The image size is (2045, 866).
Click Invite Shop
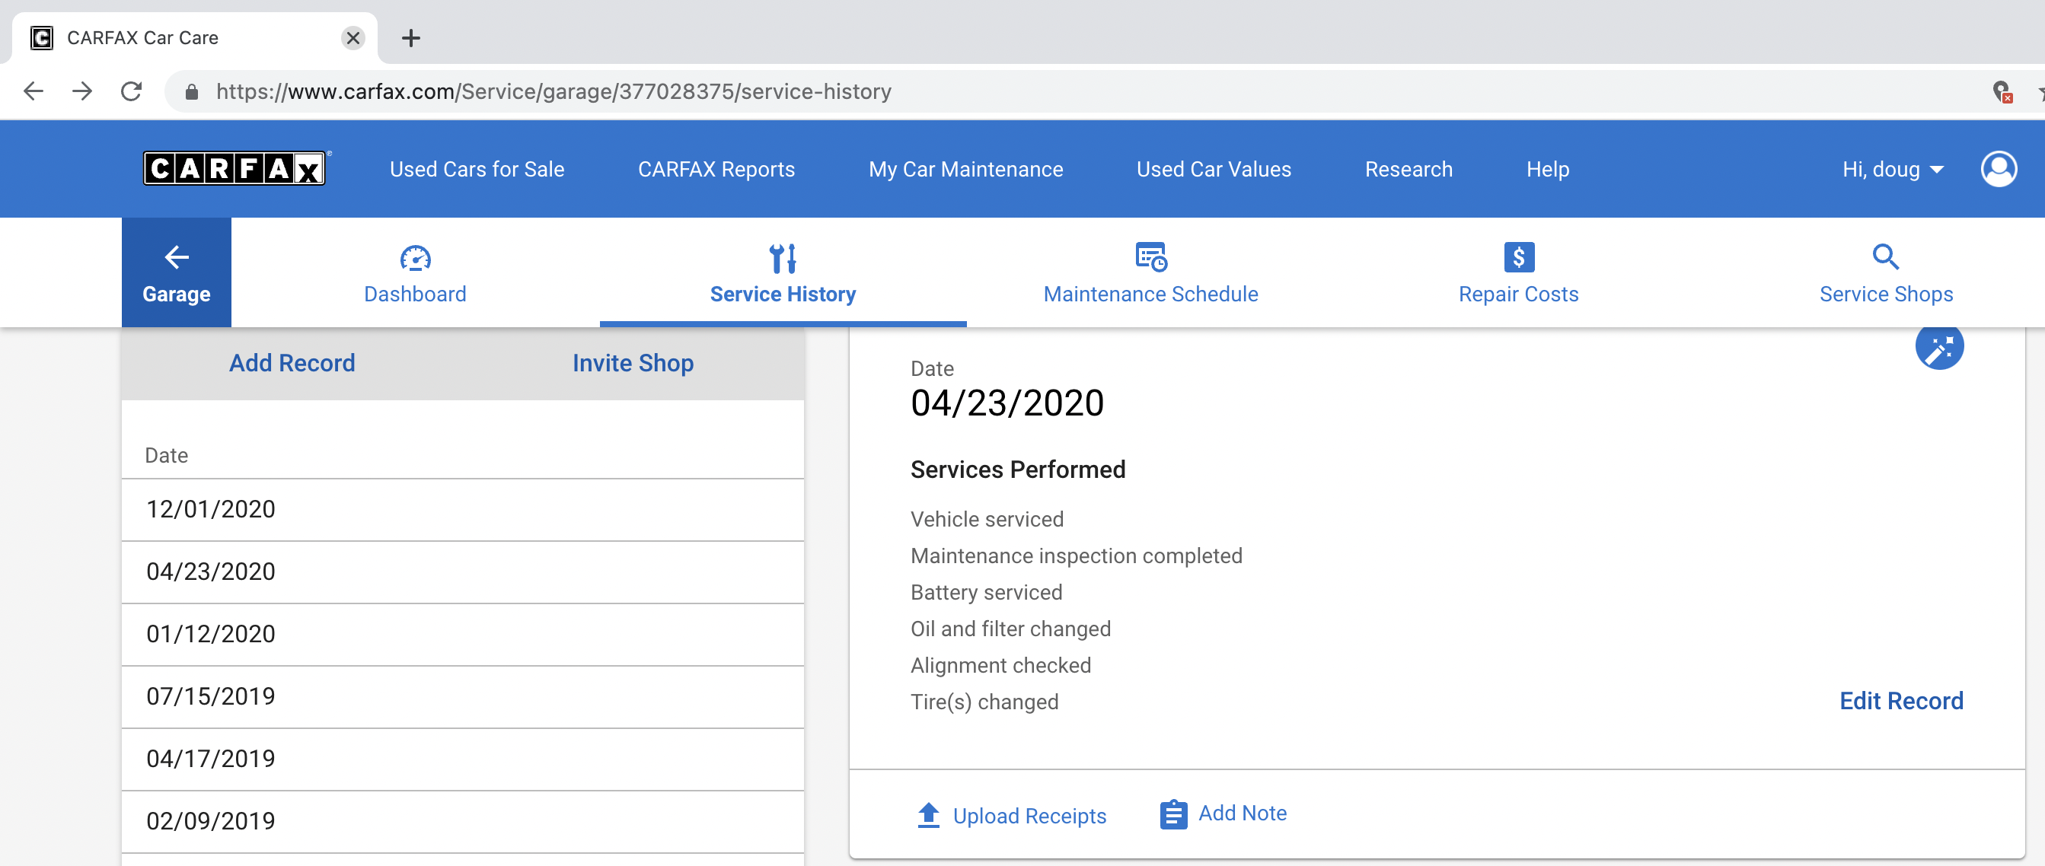tap(633, 363)
